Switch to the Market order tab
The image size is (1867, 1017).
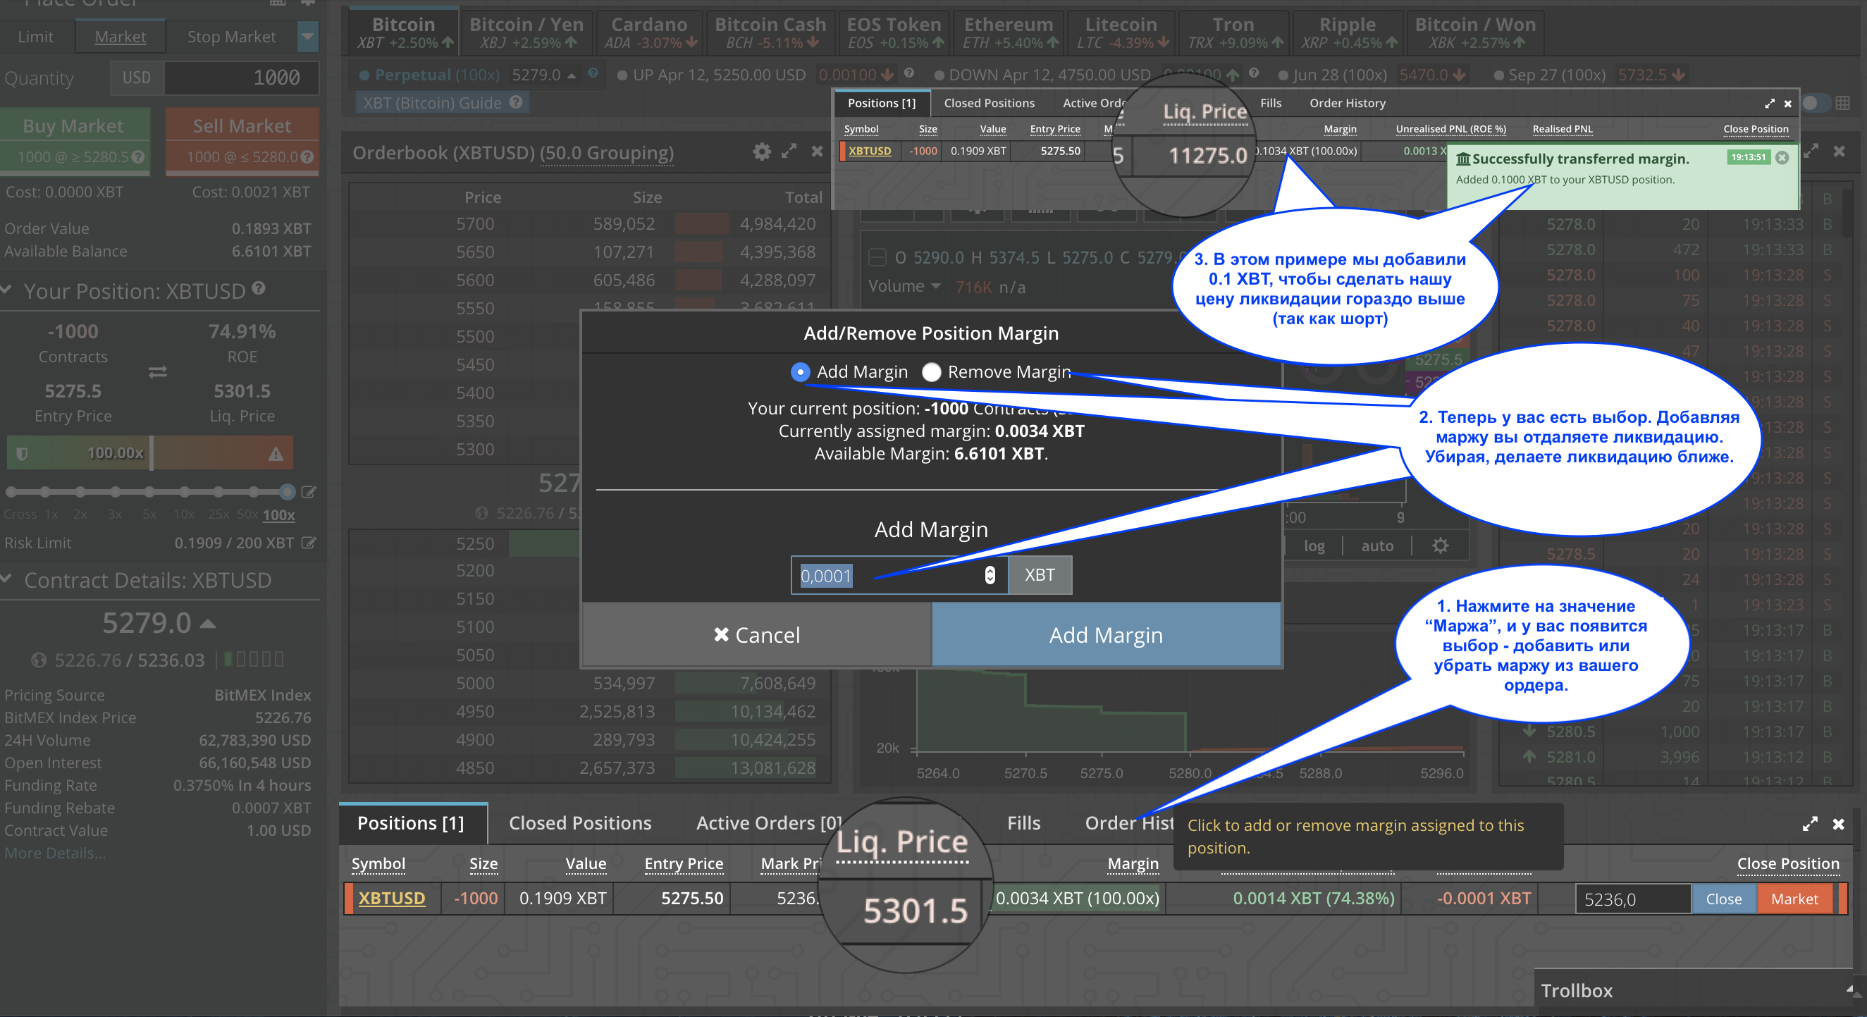coord(121,37)
